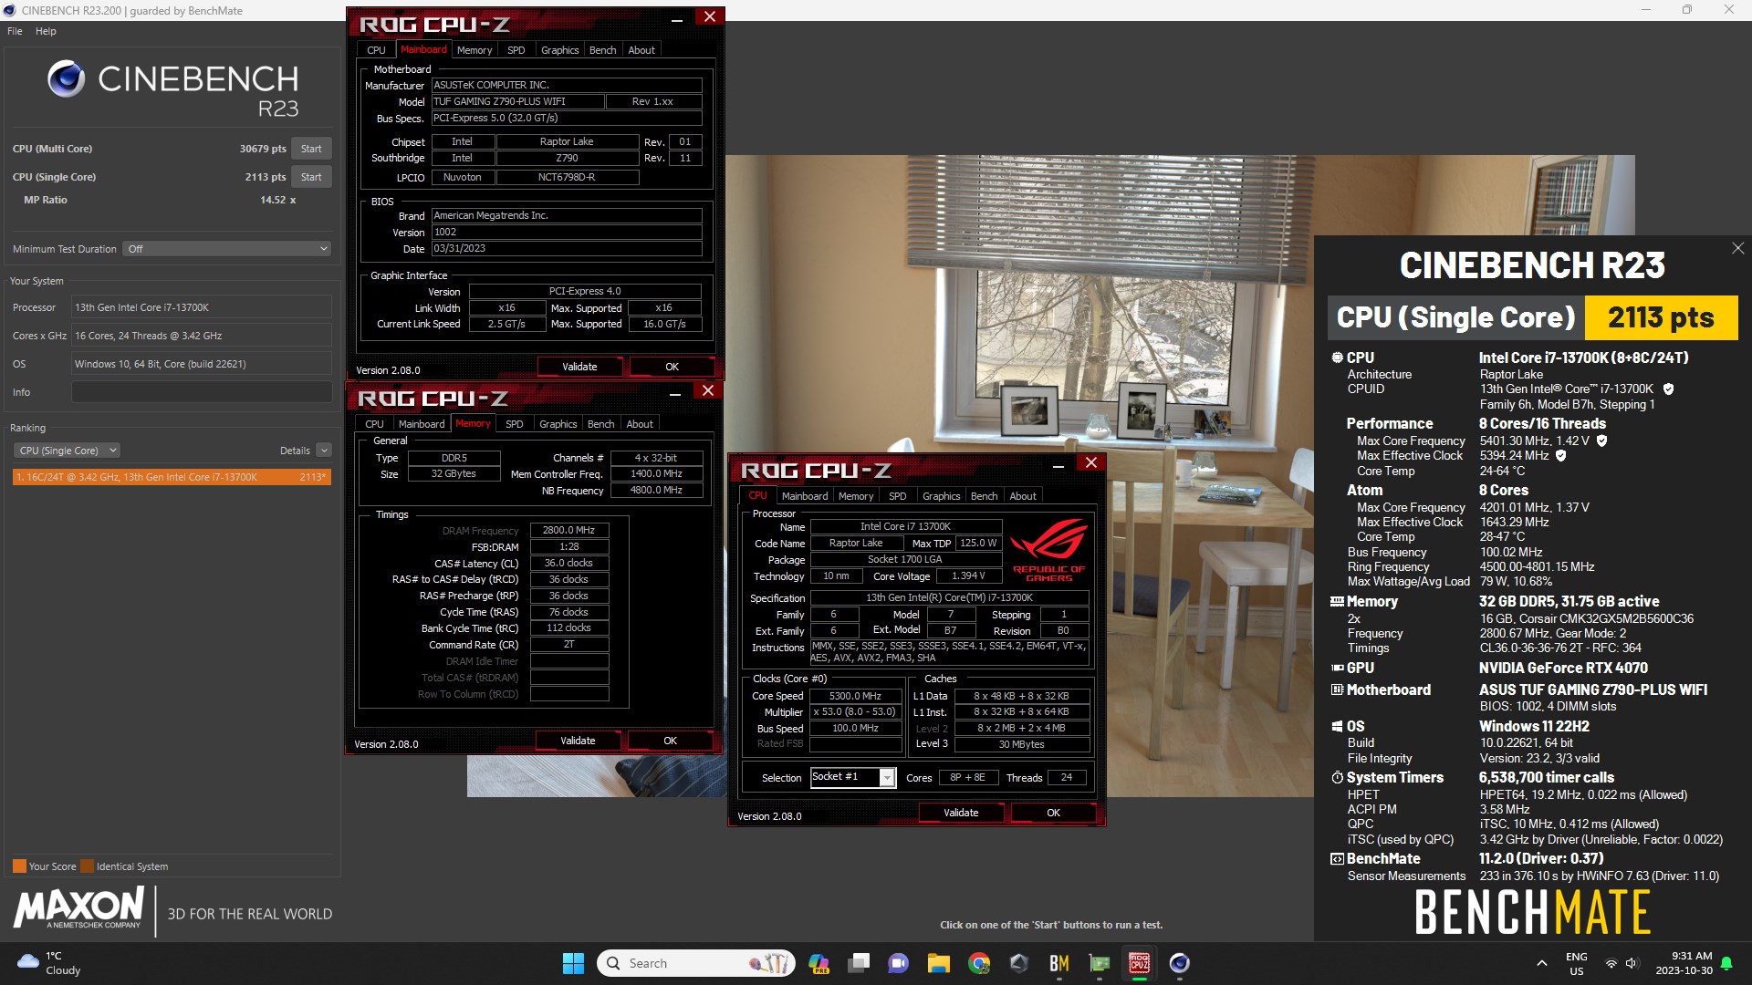Switch to Graphics tab in CPU-Z Memory window
The width and height of the screenshot is (1752, 985).
[x=558, y=424]
